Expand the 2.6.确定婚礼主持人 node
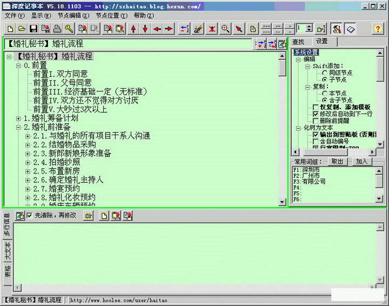389x306 pixels. (28, 180)
